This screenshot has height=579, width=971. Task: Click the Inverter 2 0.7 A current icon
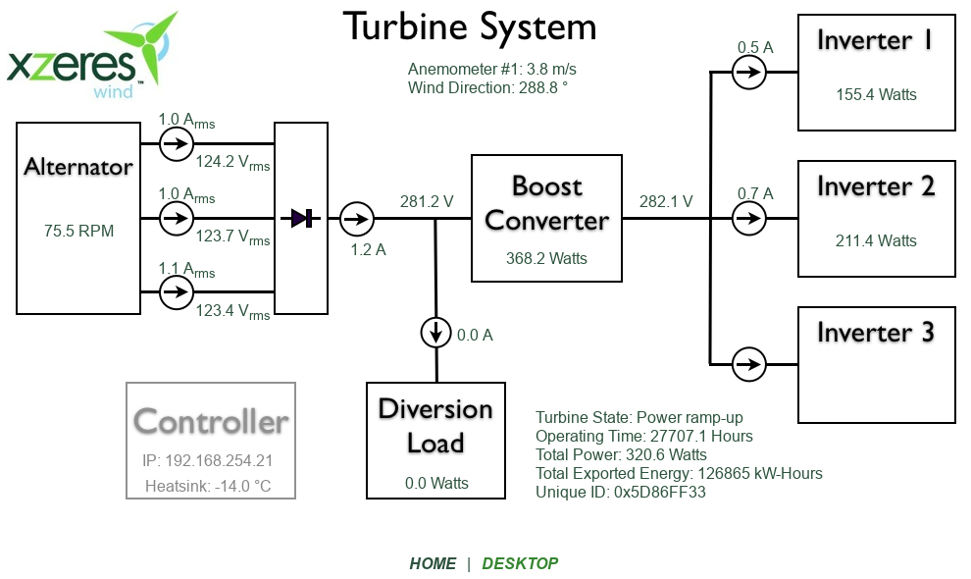click(749, 219)
